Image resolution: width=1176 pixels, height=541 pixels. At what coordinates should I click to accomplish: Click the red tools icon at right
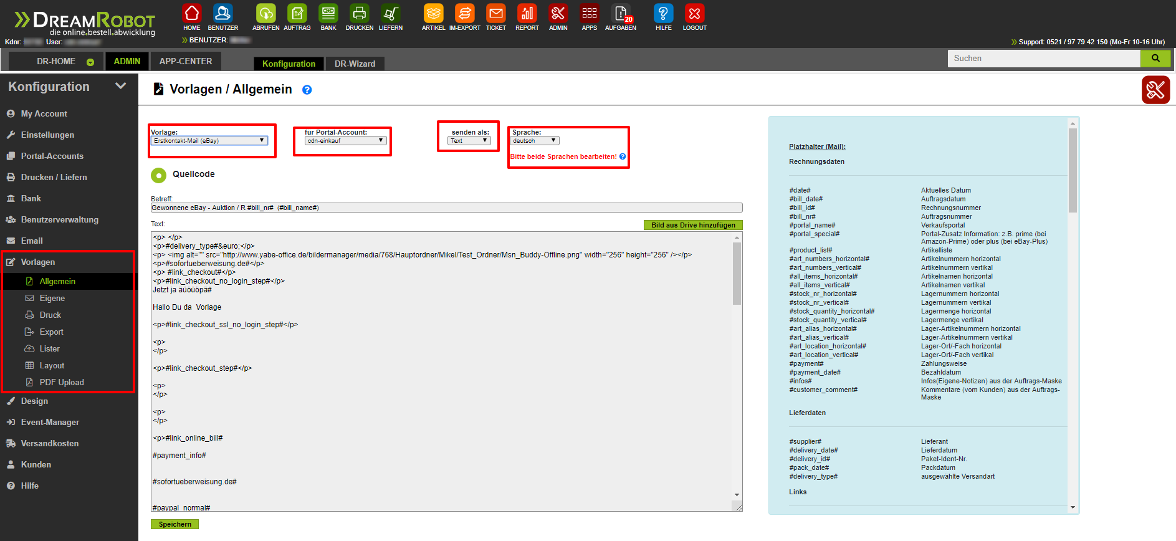[x=1155, y=90]
